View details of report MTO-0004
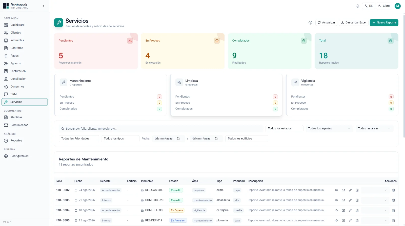Image resolution: width=405 pixels, height=226 pixels. [x=336, y=210]
